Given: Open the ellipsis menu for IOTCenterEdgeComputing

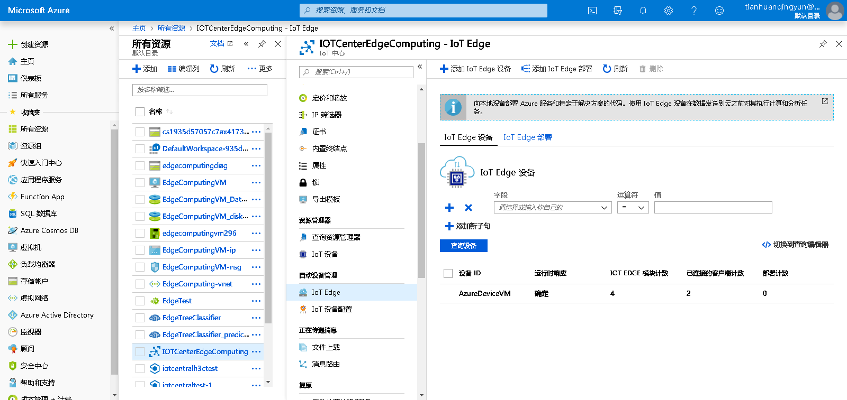Looking at the screenshot, I should 256,351.
